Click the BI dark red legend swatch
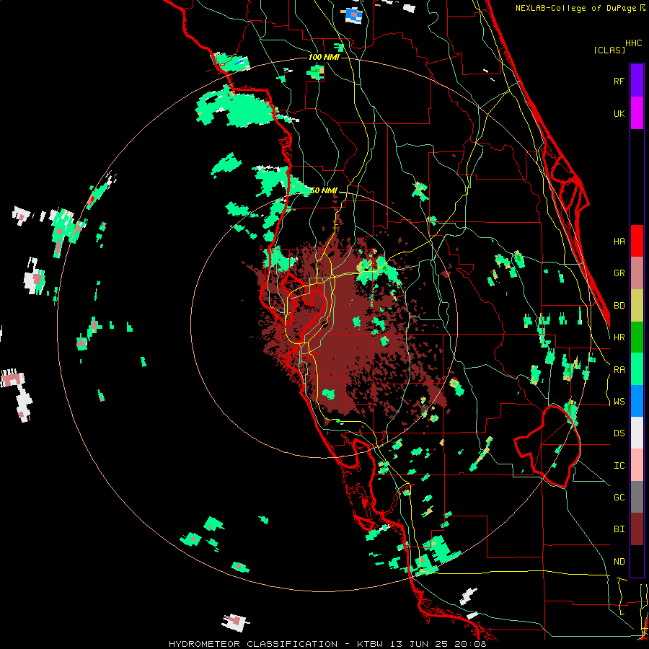This screenshot has height=649, width=649. click(637, 529)
